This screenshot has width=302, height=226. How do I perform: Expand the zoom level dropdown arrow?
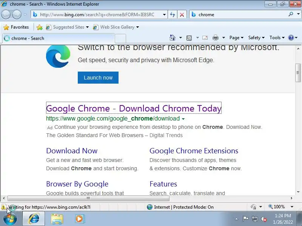pos(292,207)
